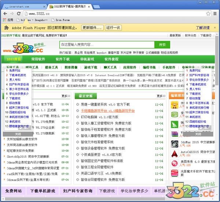
Task: Click the WinRAR books icon
Action: click(175, 134)
